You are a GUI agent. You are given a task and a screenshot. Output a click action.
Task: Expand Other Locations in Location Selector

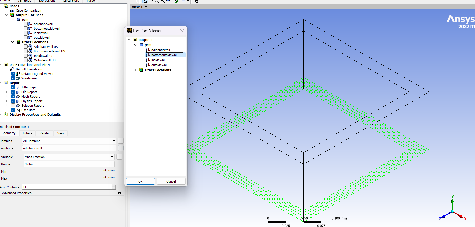pos(135,70)
